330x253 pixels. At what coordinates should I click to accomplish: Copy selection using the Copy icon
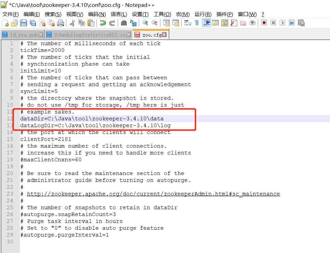tap(82, 23)
